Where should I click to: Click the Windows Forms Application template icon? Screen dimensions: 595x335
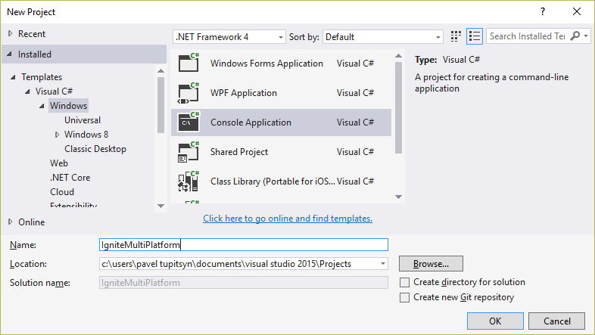pyautogui.click(x=188, y=63)
